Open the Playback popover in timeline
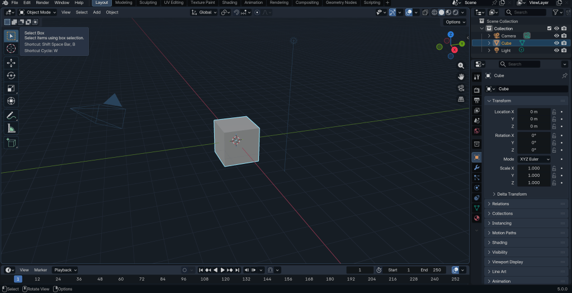The image size is (572, 293). click(65, 270)
